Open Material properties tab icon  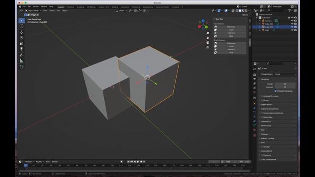(254, 130)
